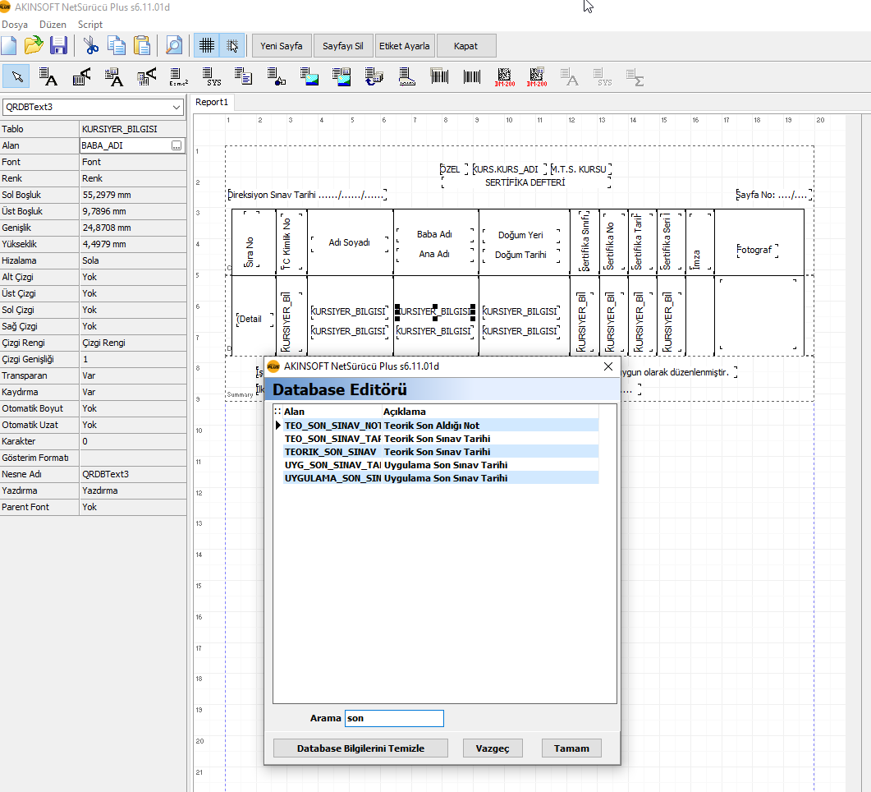This screenshot has height=792, width=871.
Task: Switch to the Report1 tab
Action: point(211,103)
